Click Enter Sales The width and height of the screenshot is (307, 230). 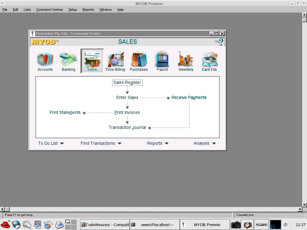(127, 97)
